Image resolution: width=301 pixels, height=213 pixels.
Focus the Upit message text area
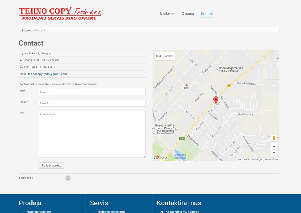[x=92, y=134]
